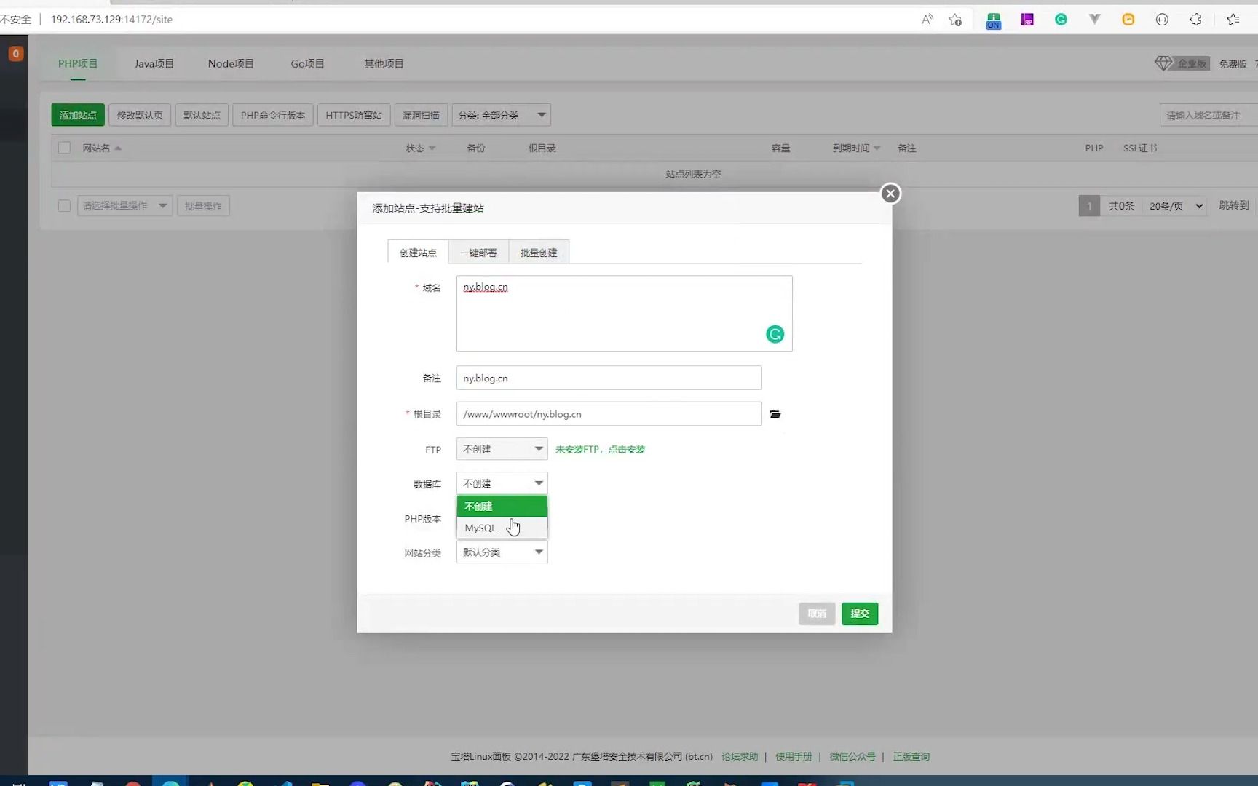
Task: Click the Grammarly icon inside the domain textarea
Action: [774, 334]
